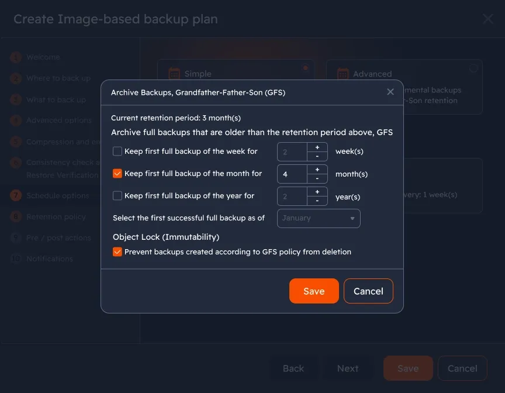Image resolution: width=505 pixels, height=393 pixels.
Task: Close the Create Image-based backup plan wizard
Action: coord(488,19)
